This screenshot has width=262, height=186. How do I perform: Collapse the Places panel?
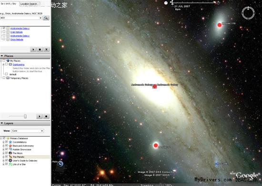coord(2,56)
